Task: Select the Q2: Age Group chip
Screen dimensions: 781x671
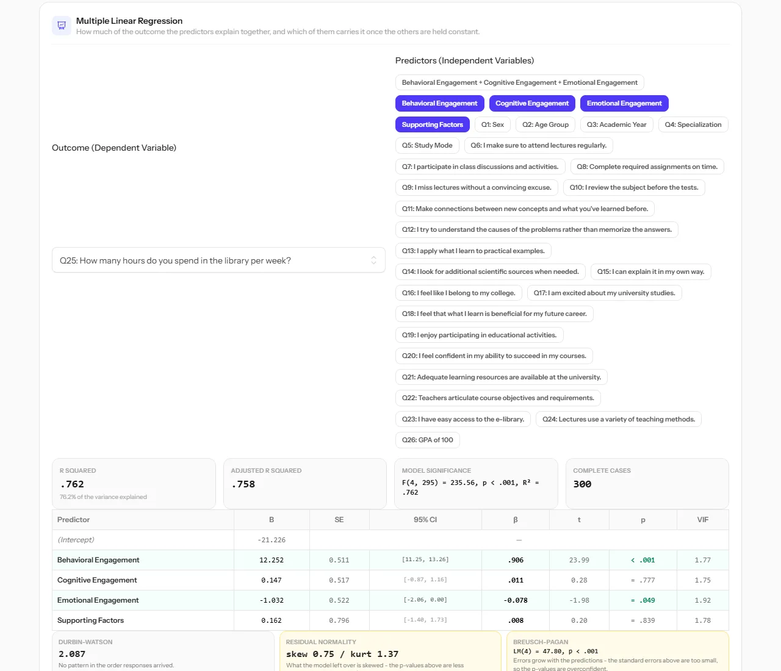Action: tap(545, 124)
